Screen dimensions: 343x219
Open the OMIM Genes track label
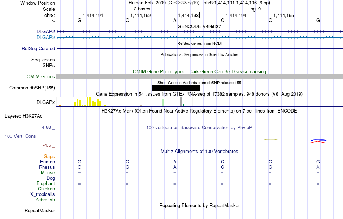pyautogui.click(x=41, y=77)
